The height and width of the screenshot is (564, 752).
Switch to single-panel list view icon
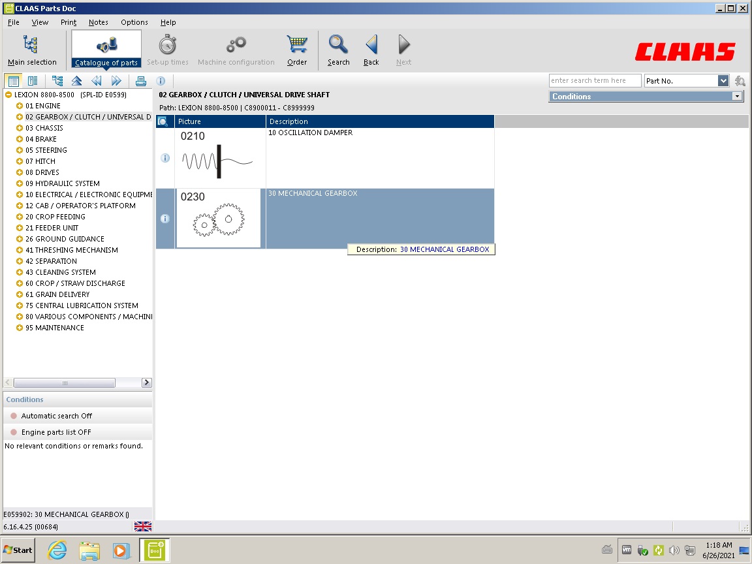point(14,81)
